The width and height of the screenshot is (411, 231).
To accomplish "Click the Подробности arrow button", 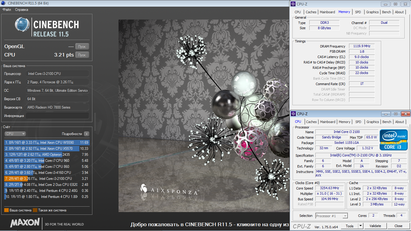I will 87,134.
